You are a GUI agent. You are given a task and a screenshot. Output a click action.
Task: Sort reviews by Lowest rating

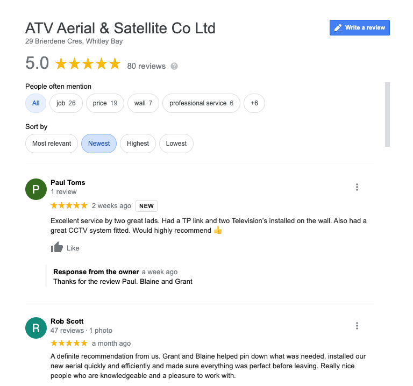pyautogui.click(x=176, y=144)
